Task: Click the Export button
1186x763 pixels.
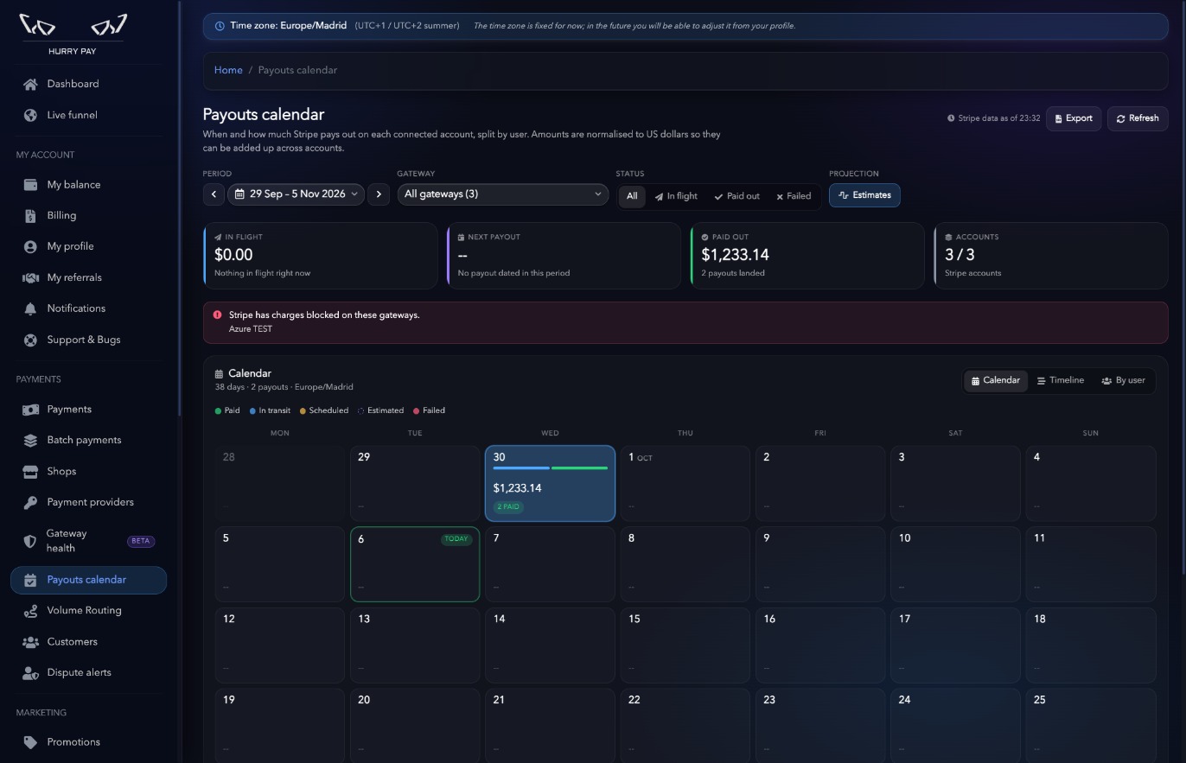Action: pos(1074,118)
